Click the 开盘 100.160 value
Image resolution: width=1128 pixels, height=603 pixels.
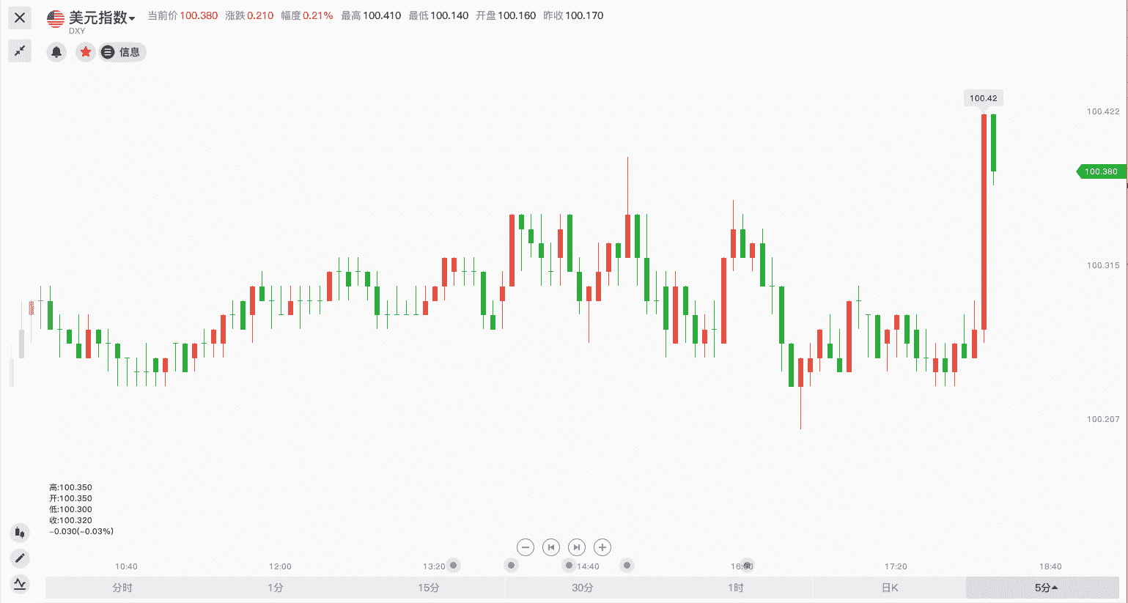point(517,15)
